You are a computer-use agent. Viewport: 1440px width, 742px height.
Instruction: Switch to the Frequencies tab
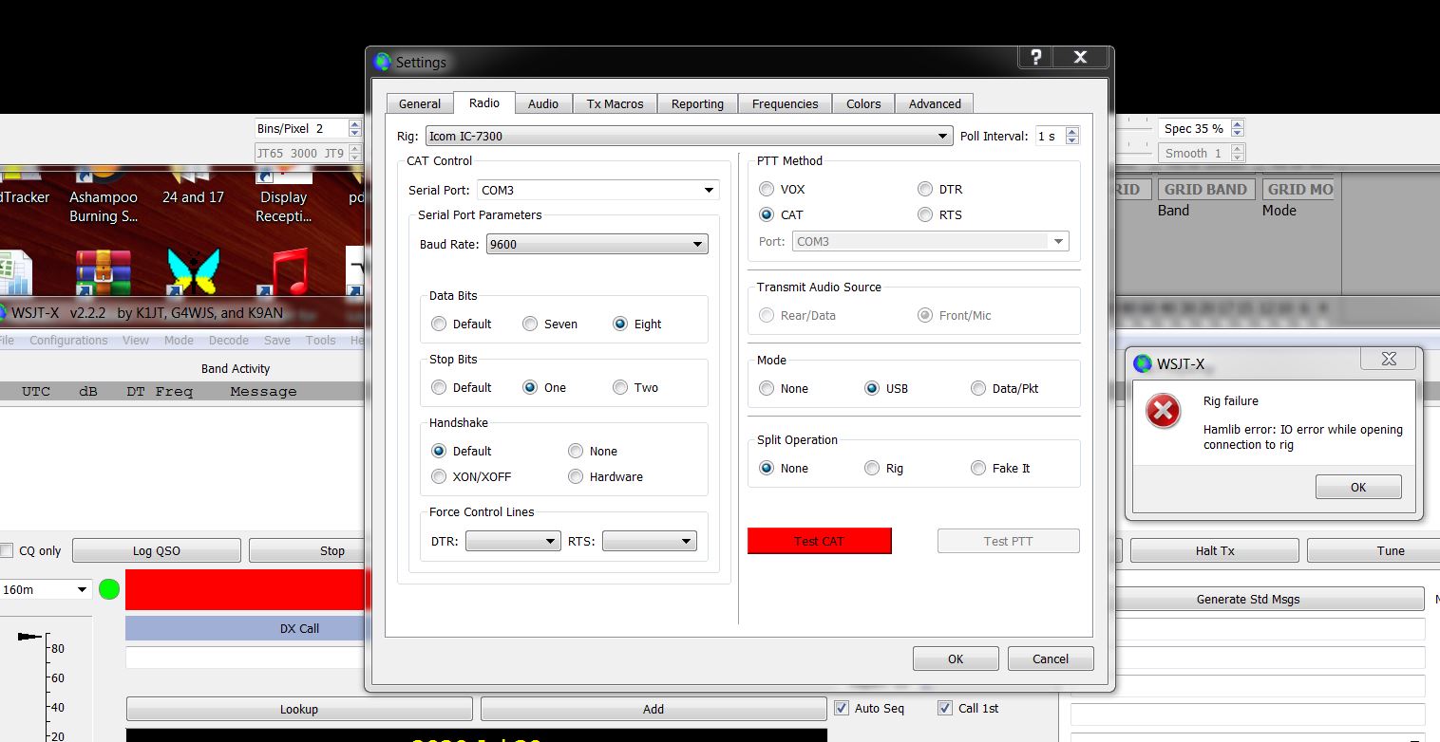tap(785, 103)
